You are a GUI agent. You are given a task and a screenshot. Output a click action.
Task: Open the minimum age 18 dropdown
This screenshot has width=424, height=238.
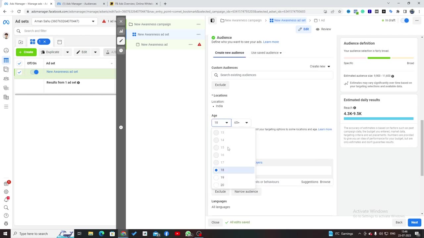tap(221, 123)
